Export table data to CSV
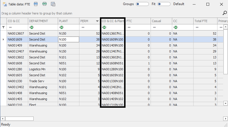Screen dimensions: 228x127 pos(36,4)
